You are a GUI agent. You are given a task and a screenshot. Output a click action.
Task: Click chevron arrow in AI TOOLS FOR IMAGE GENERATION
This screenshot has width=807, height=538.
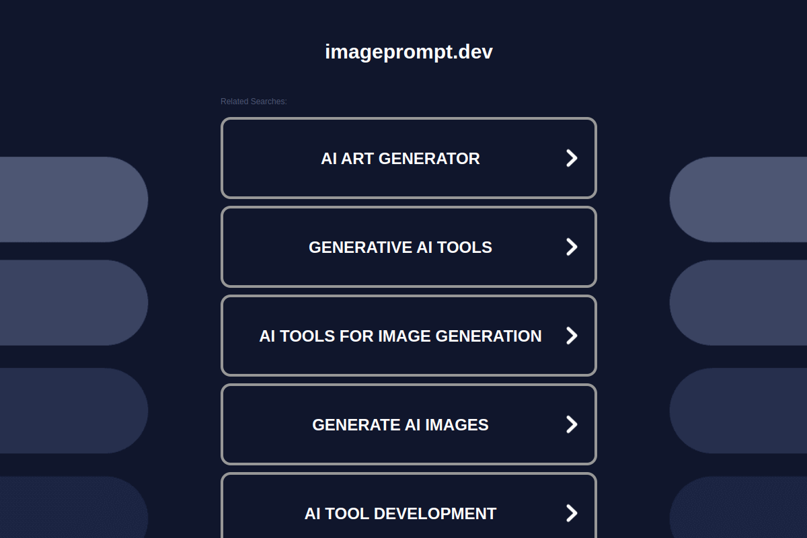point(572,336)
